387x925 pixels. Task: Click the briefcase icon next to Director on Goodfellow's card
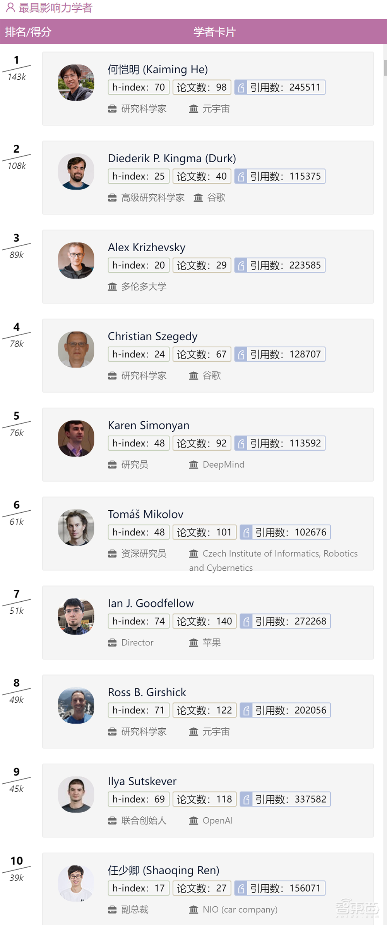(x=113, y=642)
